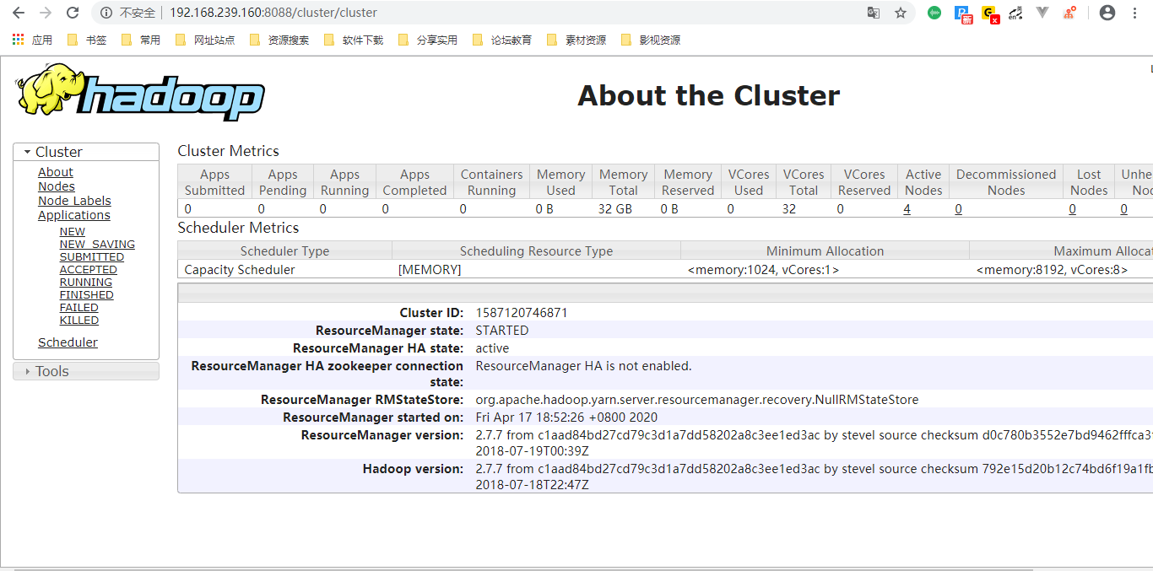The height and width of the screenshot is (571, 1153).
Task: Reload the page with the refresh icon
Action: tap(73, 13)
